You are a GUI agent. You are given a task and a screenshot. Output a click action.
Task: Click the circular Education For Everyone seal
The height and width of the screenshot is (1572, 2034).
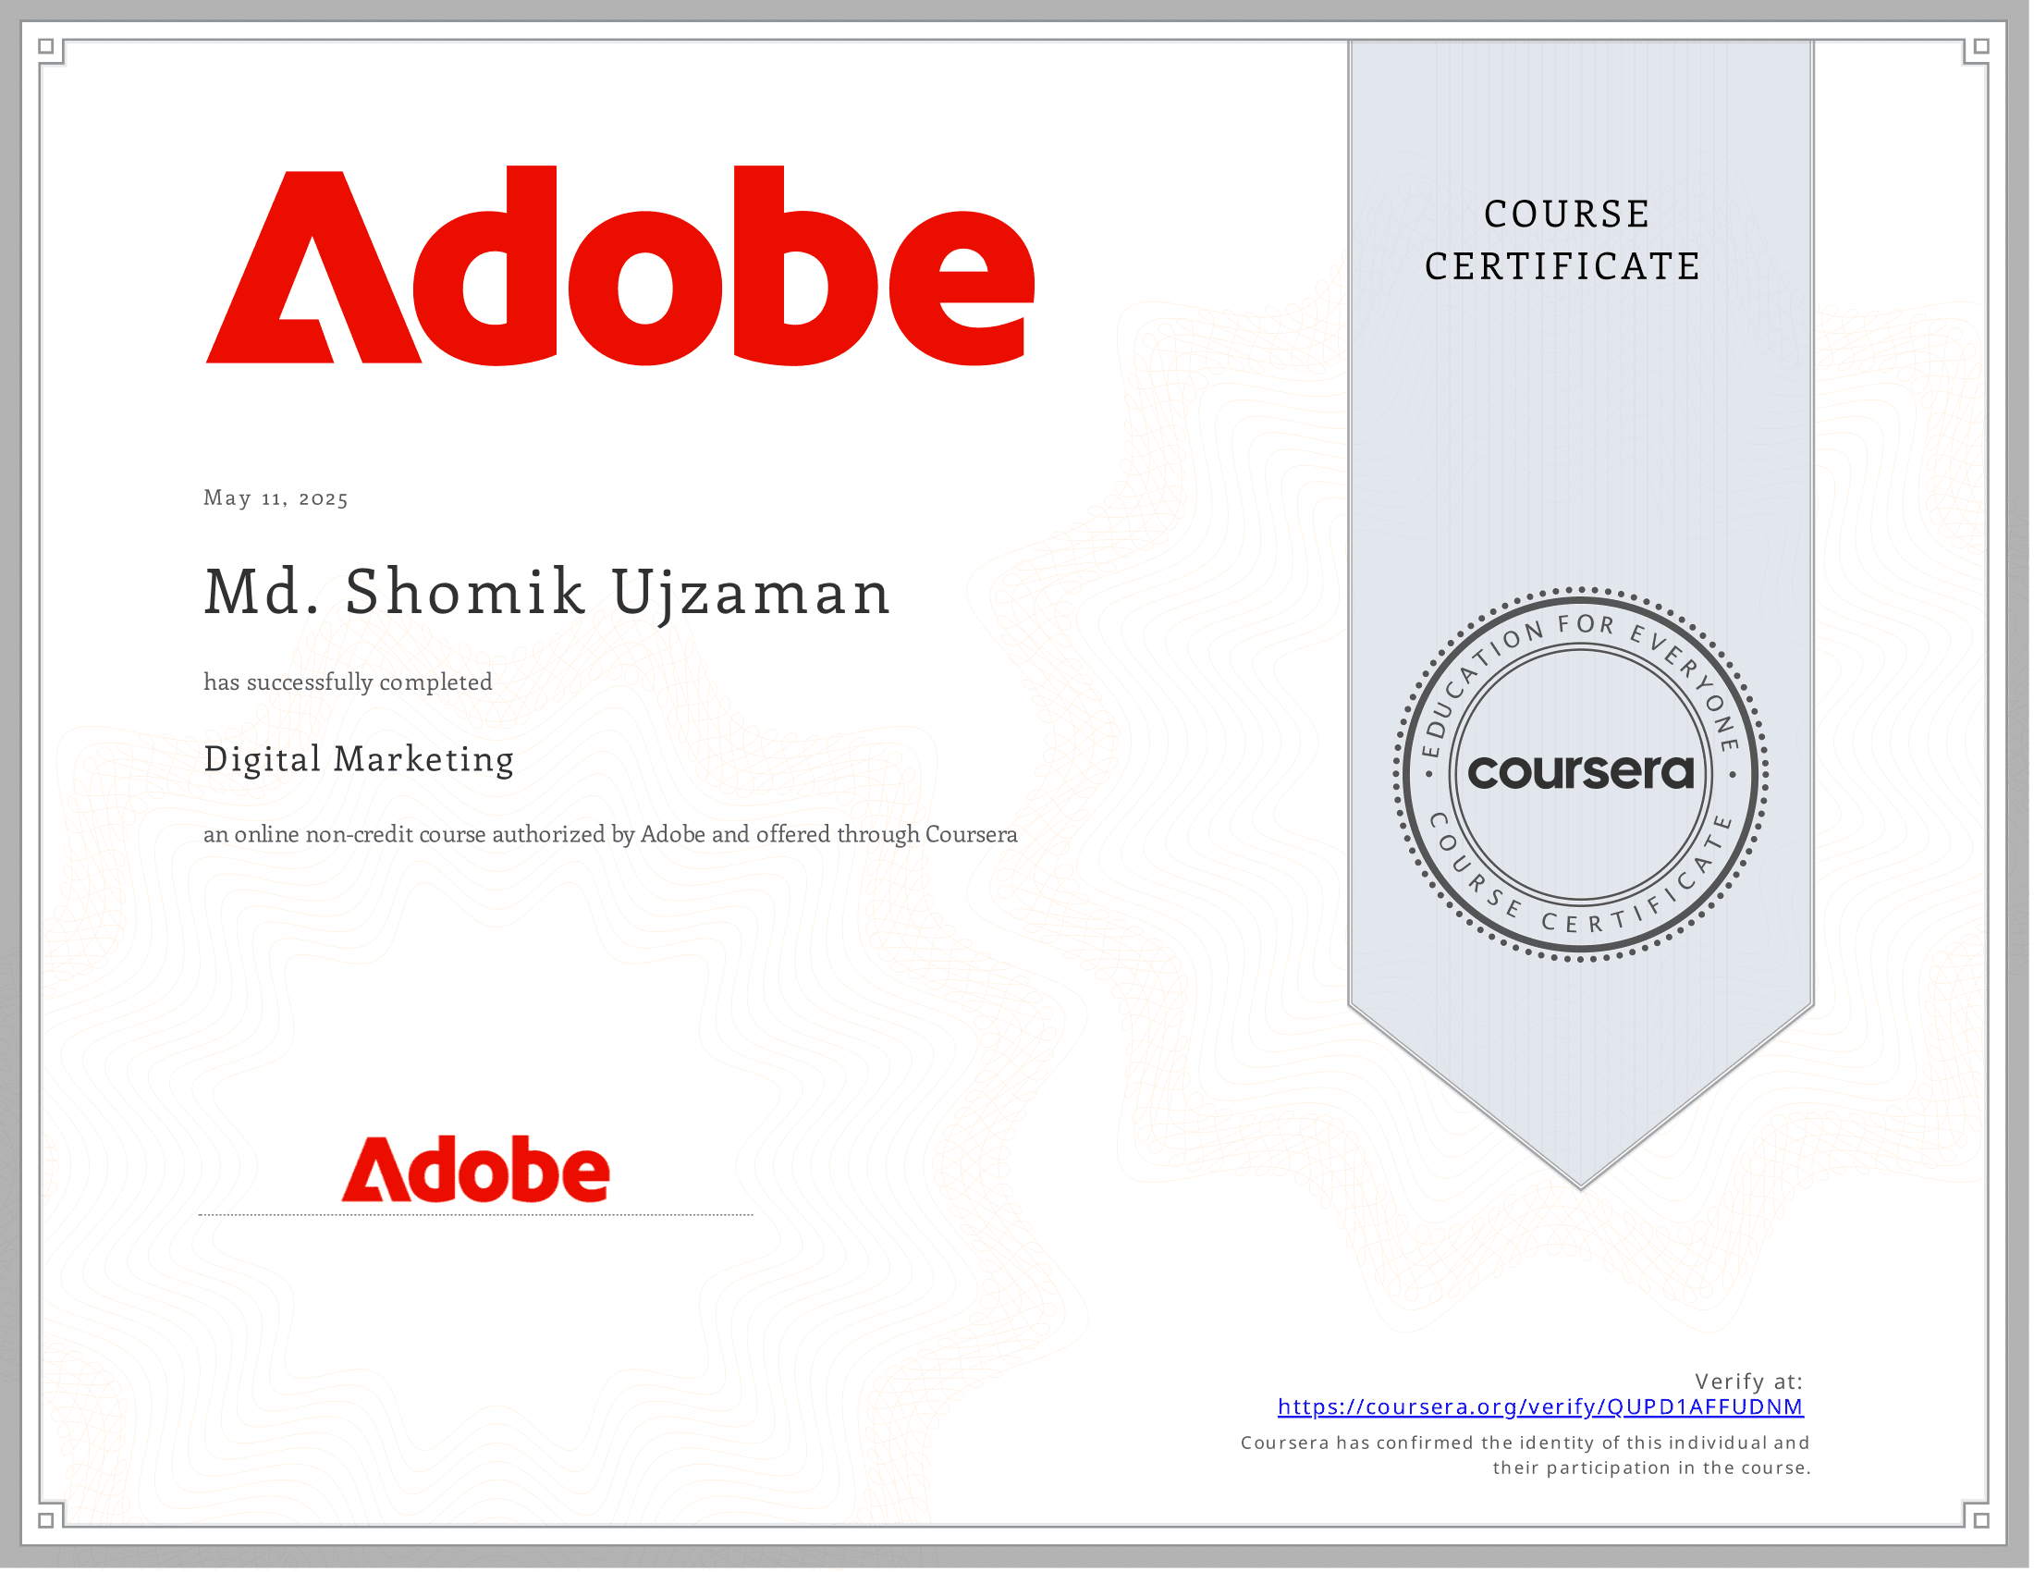tap(1583, 771)
